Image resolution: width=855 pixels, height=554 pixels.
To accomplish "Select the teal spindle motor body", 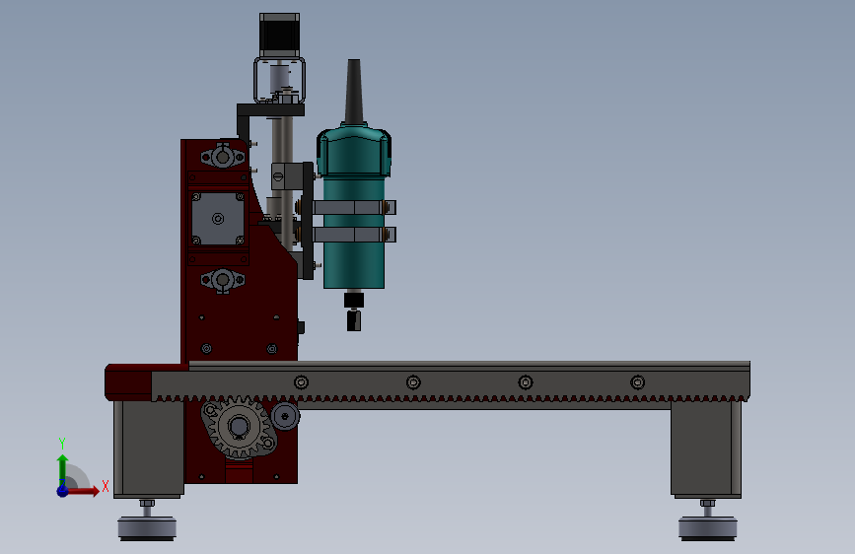I will pos(354,207).
